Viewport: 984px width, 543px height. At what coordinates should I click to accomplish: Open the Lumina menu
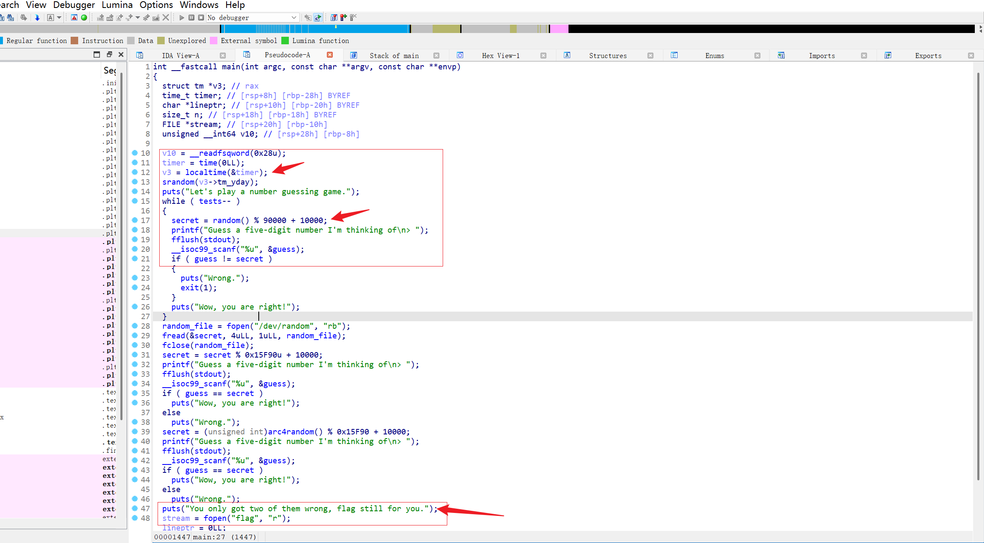[x=117, y=5]
